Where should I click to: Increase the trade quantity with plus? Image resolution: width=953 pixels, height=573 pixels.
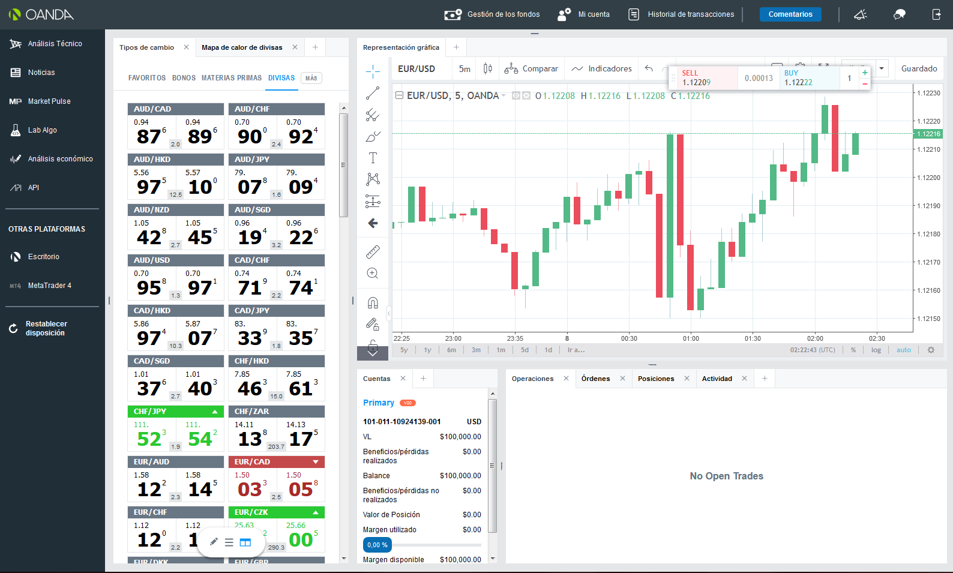(x=865, y=73)
